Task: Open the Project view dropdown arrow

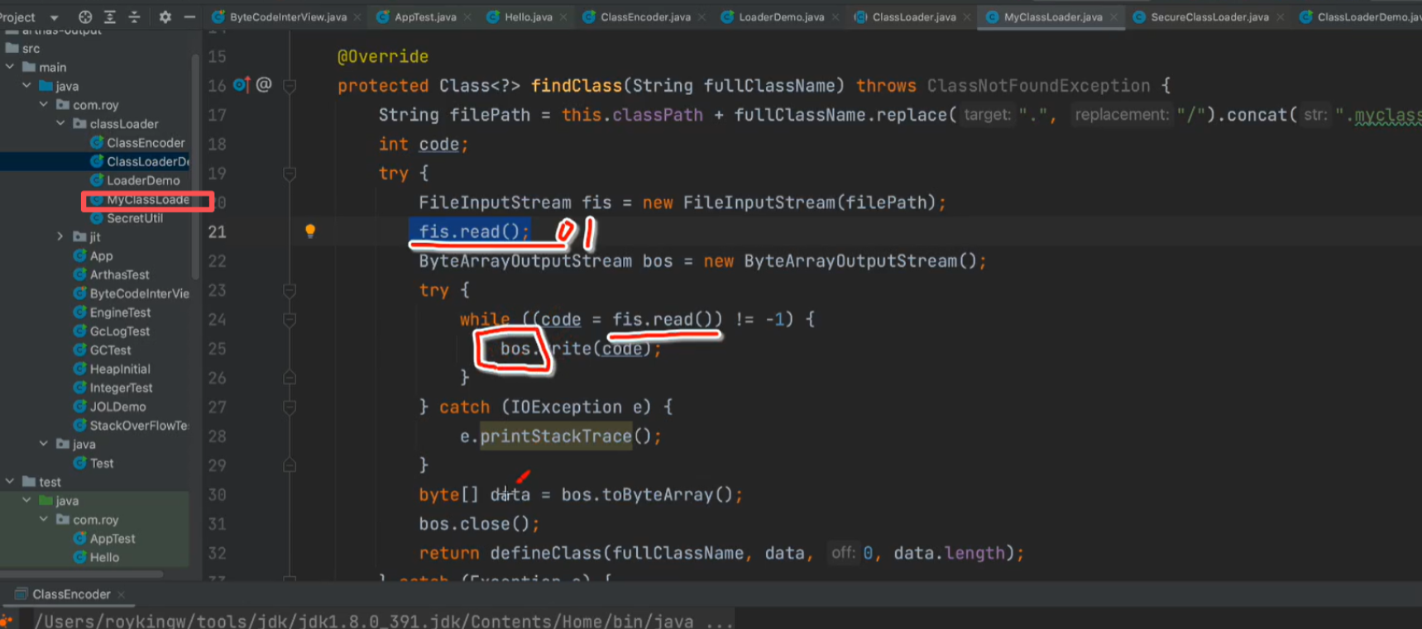Action: coord(55,17)
